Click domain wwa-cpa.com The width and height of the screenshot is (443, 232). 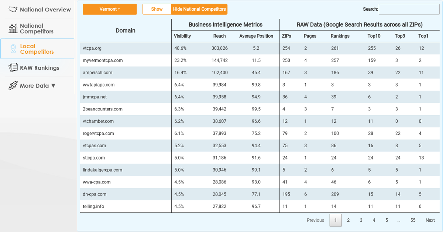[97, 182]
